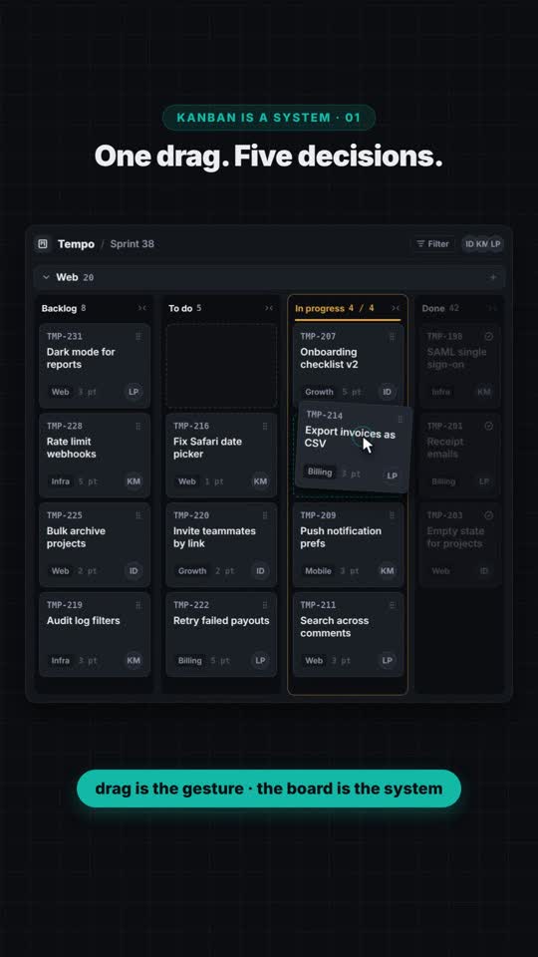Open card Bulk archive projects
The image size is (538, 957).
[95, 545]
